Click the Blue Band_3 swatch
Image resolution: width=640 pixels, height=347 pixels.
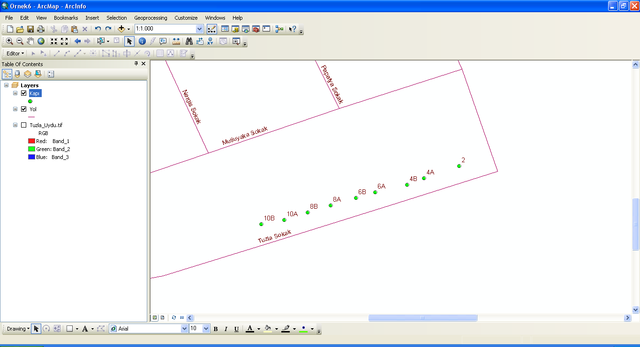[x=31, y=157]
